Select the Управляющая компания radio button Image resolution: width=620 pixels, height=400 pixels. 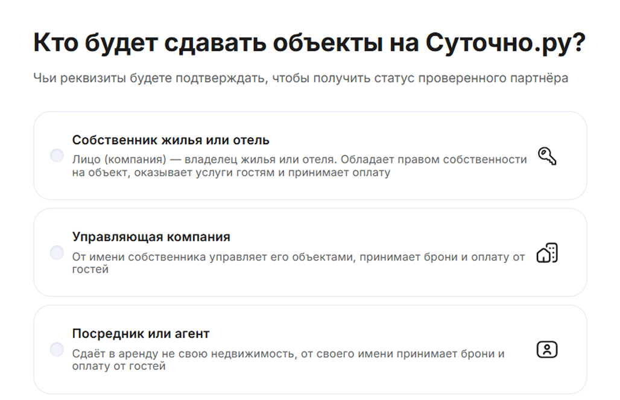point(57,253)
